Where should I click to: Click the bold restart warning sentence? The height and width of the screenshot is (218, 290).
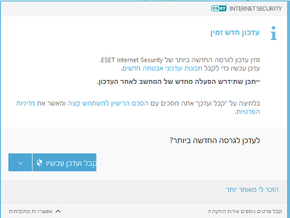pyautogui.click(x=179, y=82)
